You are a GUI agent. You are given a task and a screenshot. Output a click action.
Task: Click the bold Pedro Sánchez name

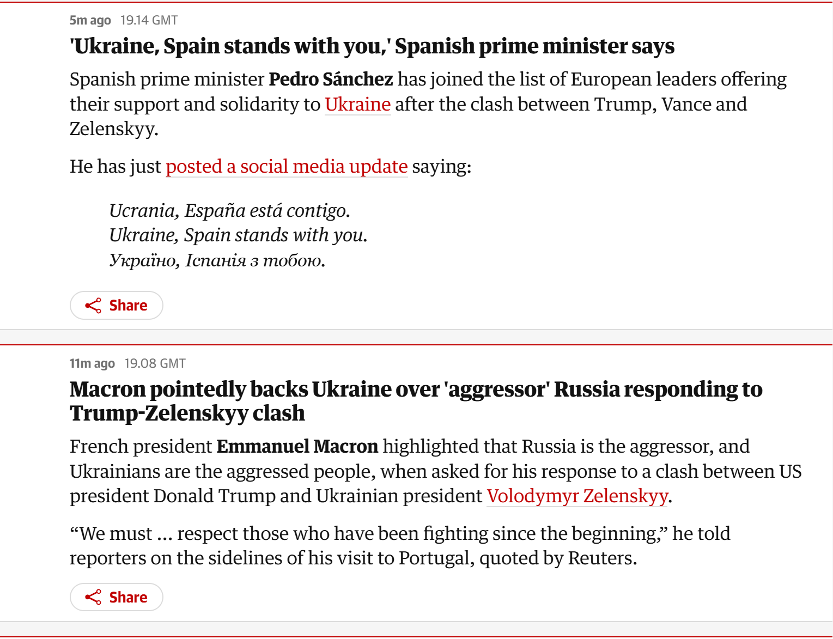point(331,80)
